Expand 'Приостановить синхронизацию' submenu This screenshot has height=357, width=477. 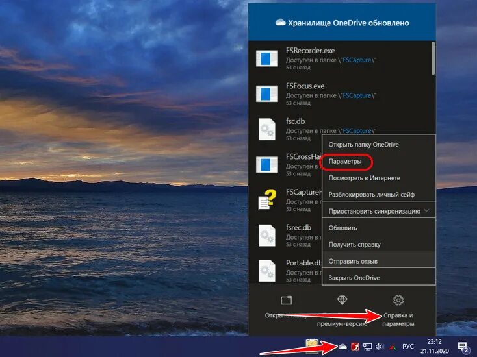click(379, 211)
